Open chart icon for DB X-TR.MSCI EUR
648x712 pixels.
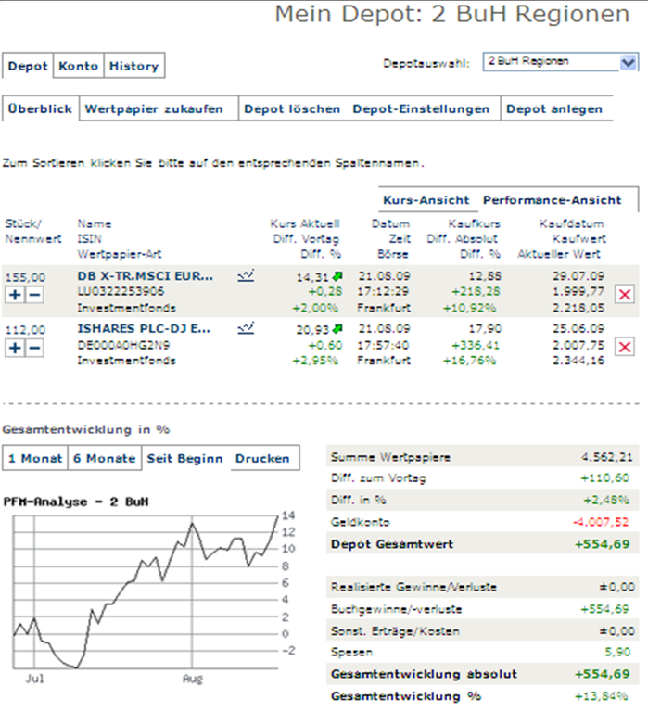[x=246, y=275]
